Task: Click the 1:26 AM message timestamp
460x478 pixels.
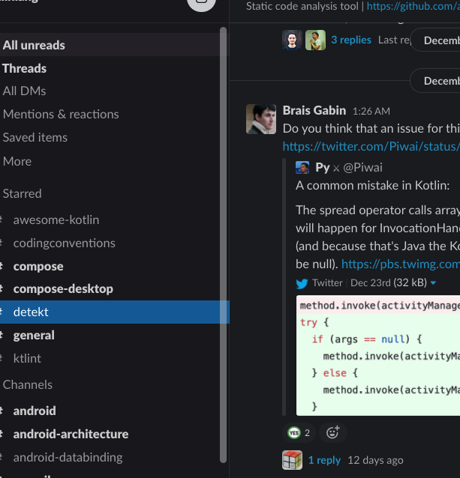Action: pyautogui.click(x=371, y=112)
